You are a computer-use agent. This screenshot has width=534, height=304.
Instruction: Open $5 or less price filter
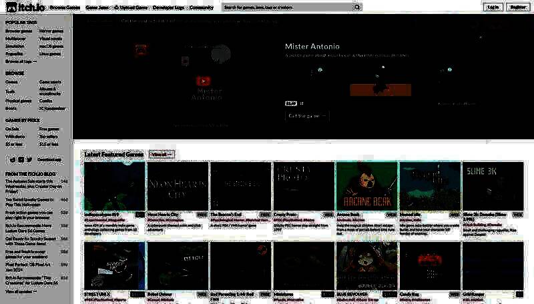(14, 144)
